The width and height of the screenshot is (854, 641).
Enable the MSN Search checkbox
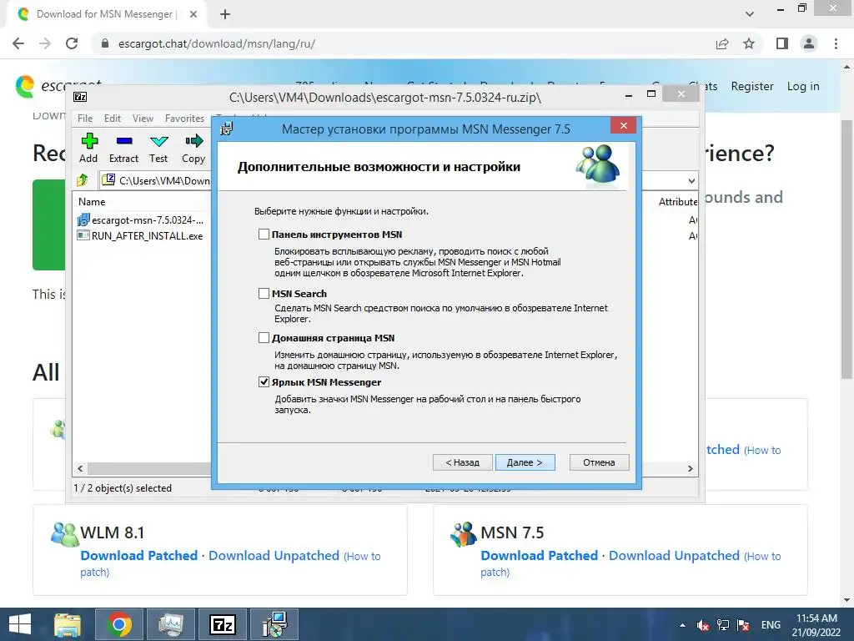click(x=264, y=293)
